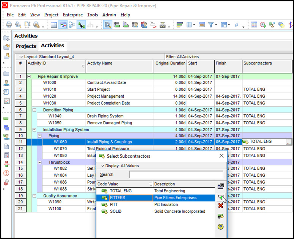Viewport: 294px width, 239px height.
Task: Click the Select (assign) icon in the dialog
Action: click(220, 197)
